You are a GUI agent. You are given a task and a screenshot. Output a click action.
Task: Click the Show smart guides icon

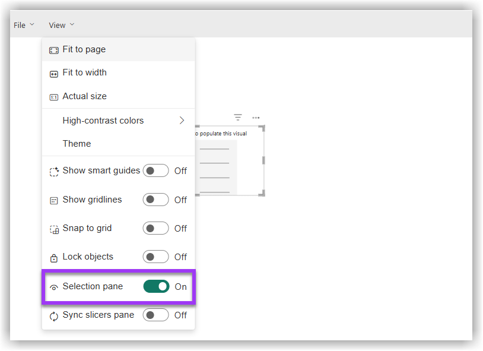pos(53,170)
